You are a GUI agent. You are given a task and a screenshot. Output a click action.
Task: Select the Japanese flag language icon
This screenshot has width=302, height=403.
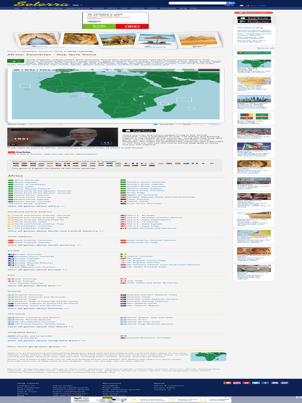pos(203,163)
